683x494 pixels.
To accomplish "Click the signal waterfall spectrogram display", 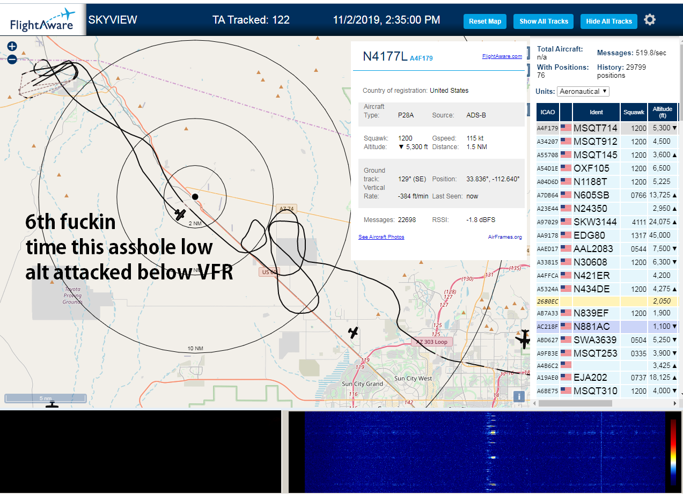I will (484, 452).
